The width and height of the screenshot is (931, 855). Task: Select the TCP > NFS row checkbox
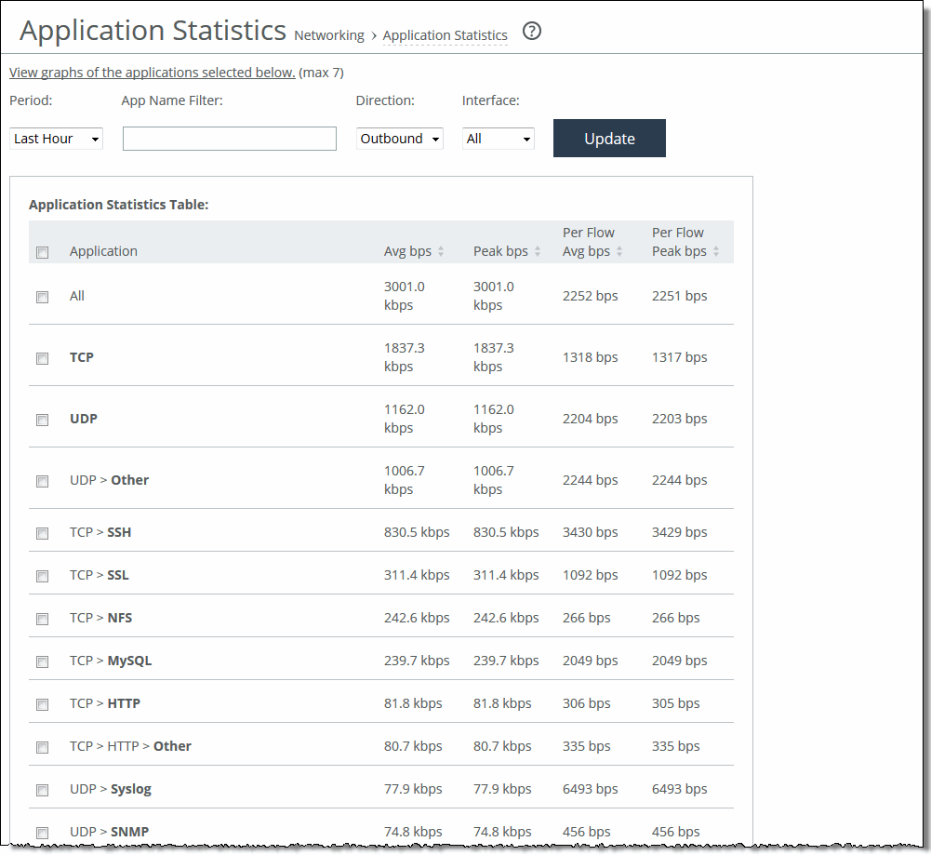pos(42,619)
